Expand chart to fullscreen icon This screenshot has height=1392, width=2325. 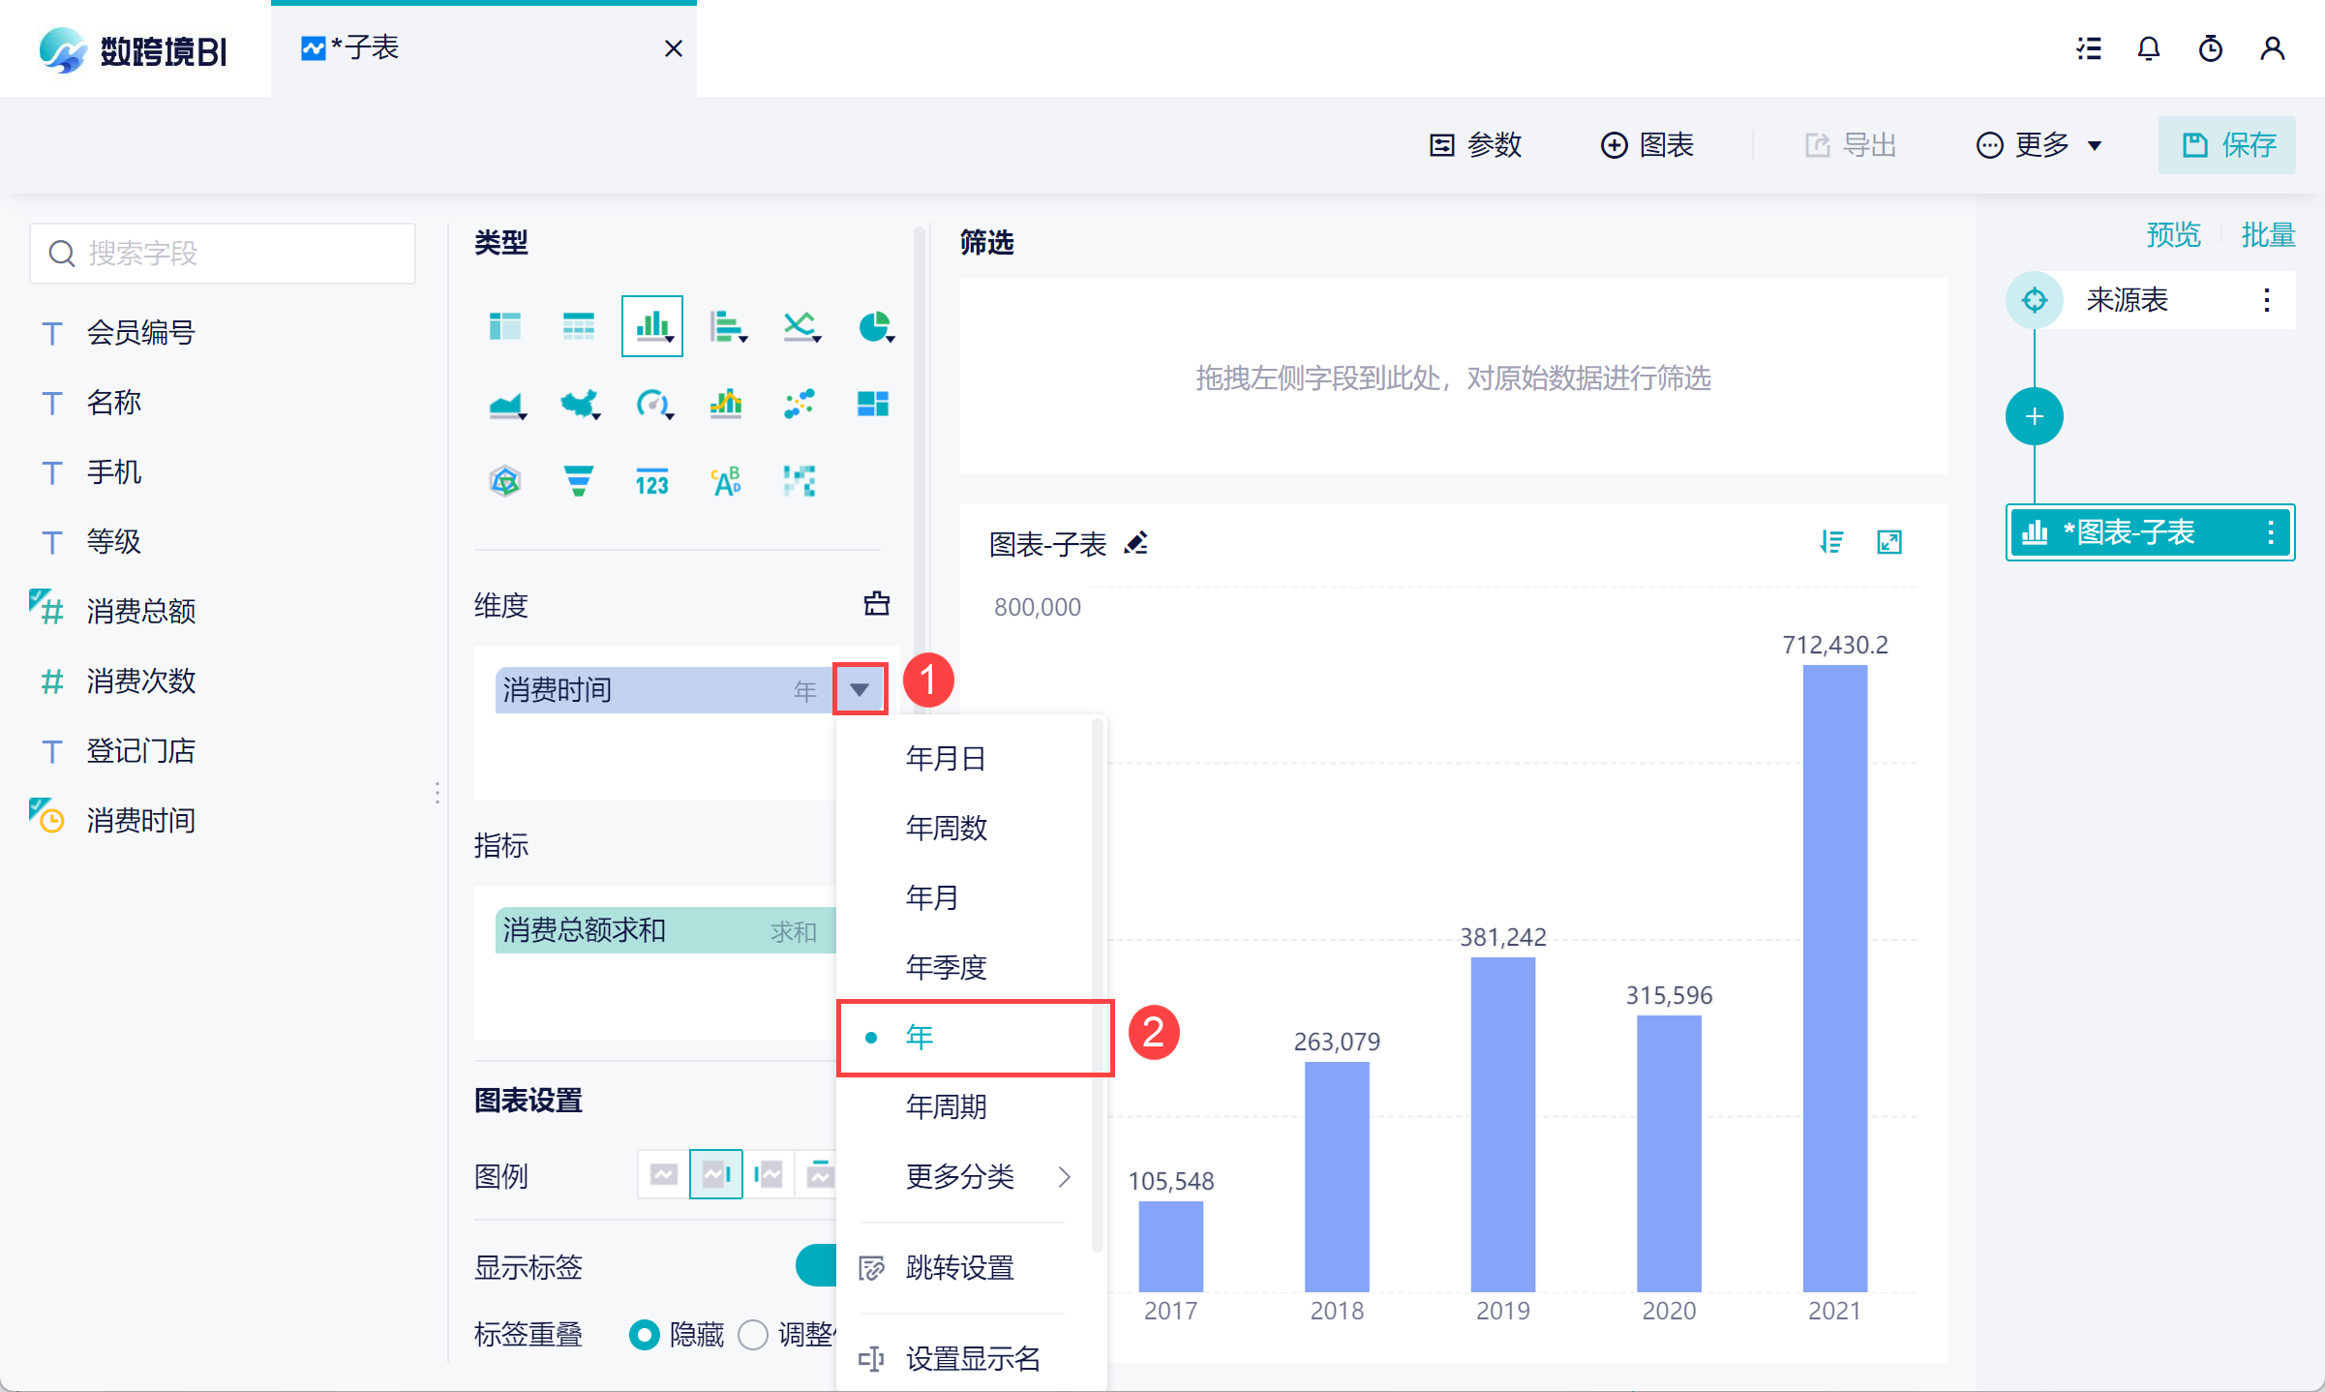coord(1889,542)
